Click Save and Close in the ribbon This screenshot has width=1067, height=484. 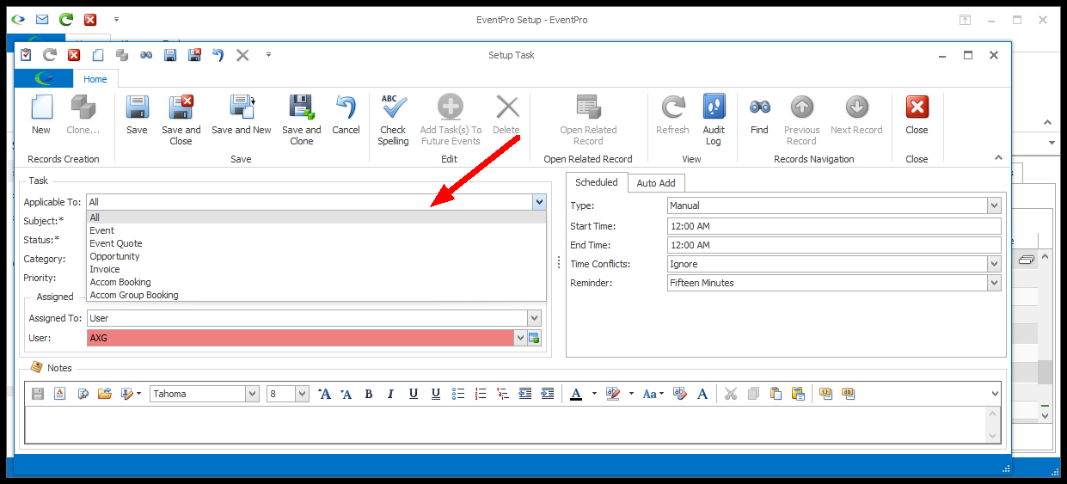181,119
